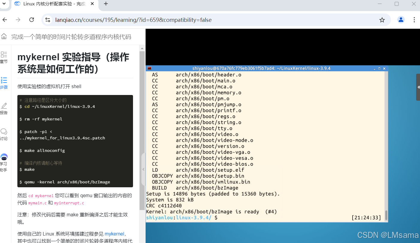Viewport: 420px width, 243px height.
Task: Bookmark this page with the star
Action: pos(382,20)
